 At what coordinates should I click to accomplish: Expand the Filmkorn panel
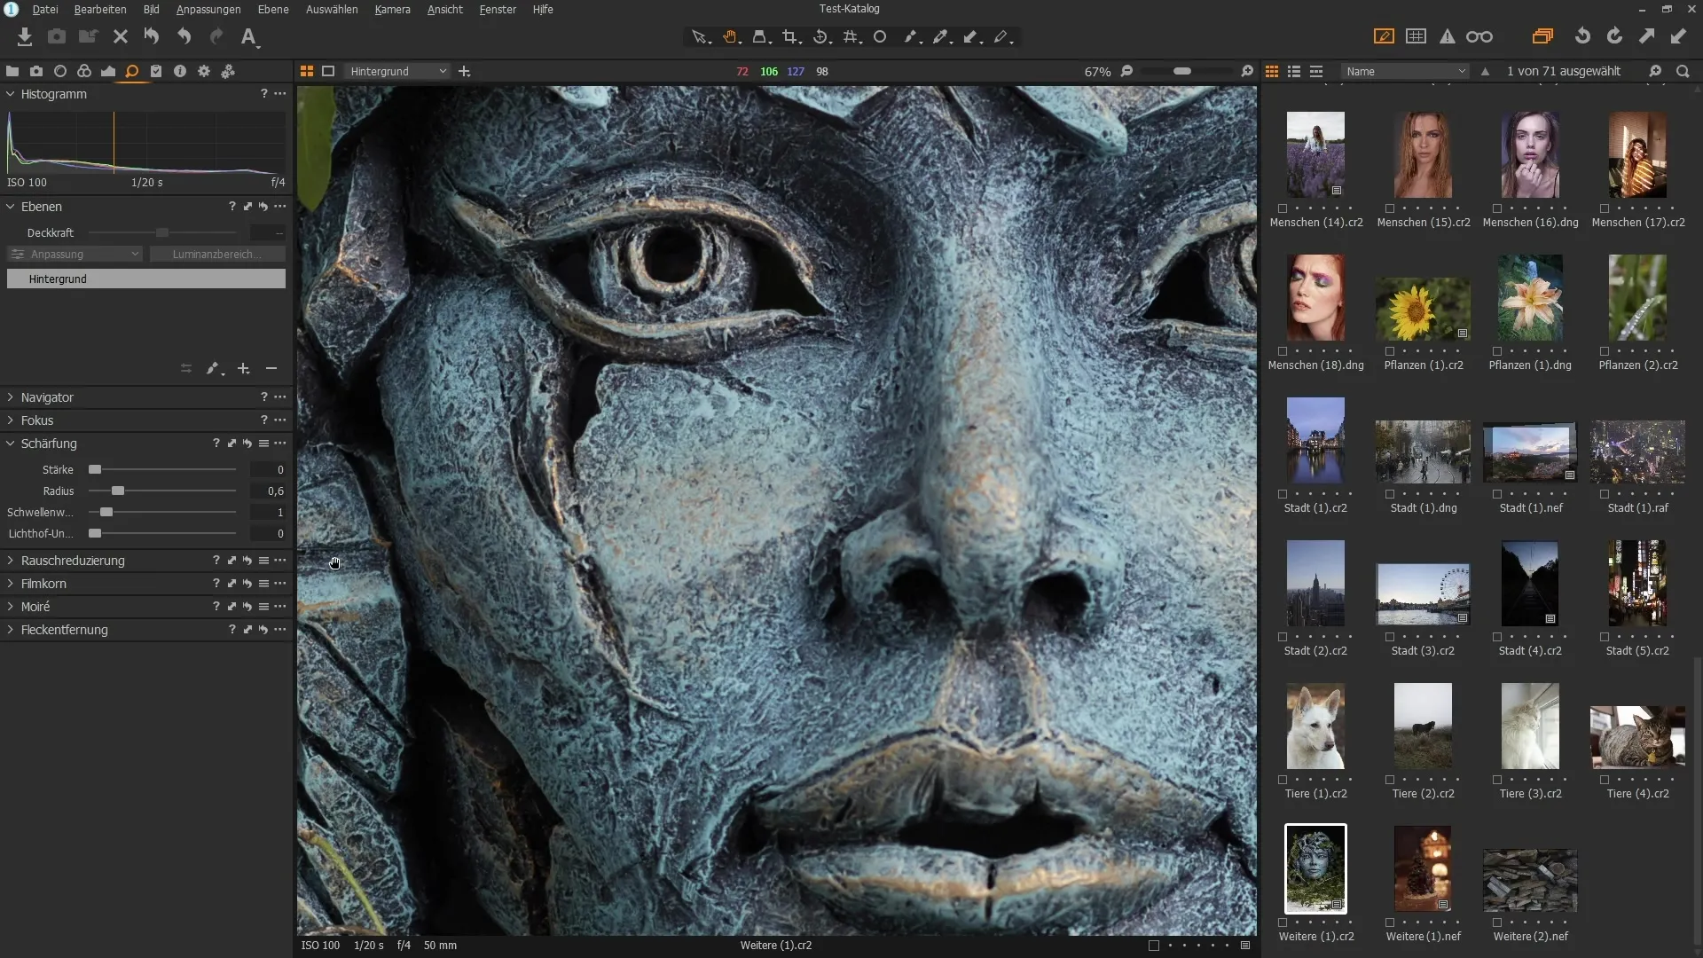pyautogui.click(x=11, y=584)
